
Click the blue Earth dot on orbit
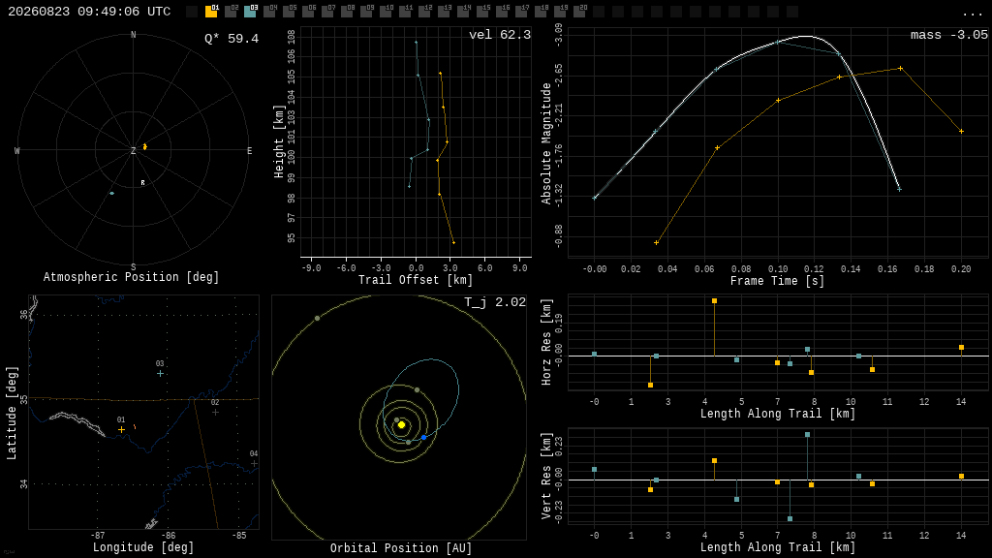pos(424,437)
